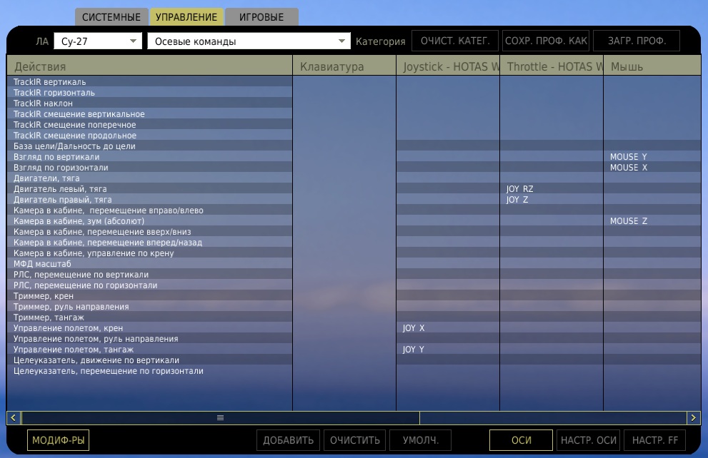This screenshot has width=708, height=458.
Task: Click the right arrow of horizontal scrollbar
Action: [694, 418]
